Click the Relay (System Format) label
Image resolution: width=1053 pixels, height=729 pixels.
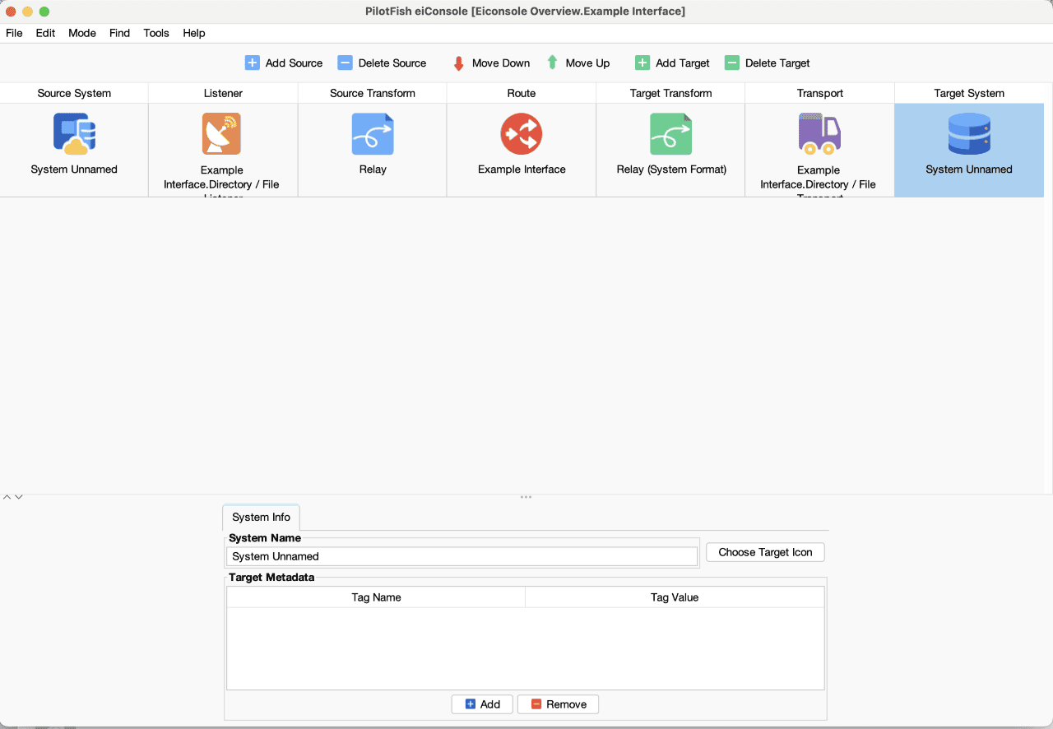pyautogui.click(x=671, y=169)
